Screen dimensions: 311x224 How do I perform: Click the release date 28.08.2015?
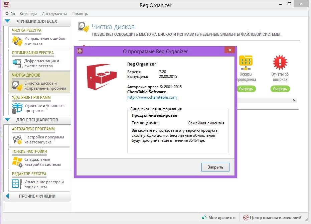(x=168, y=77)
